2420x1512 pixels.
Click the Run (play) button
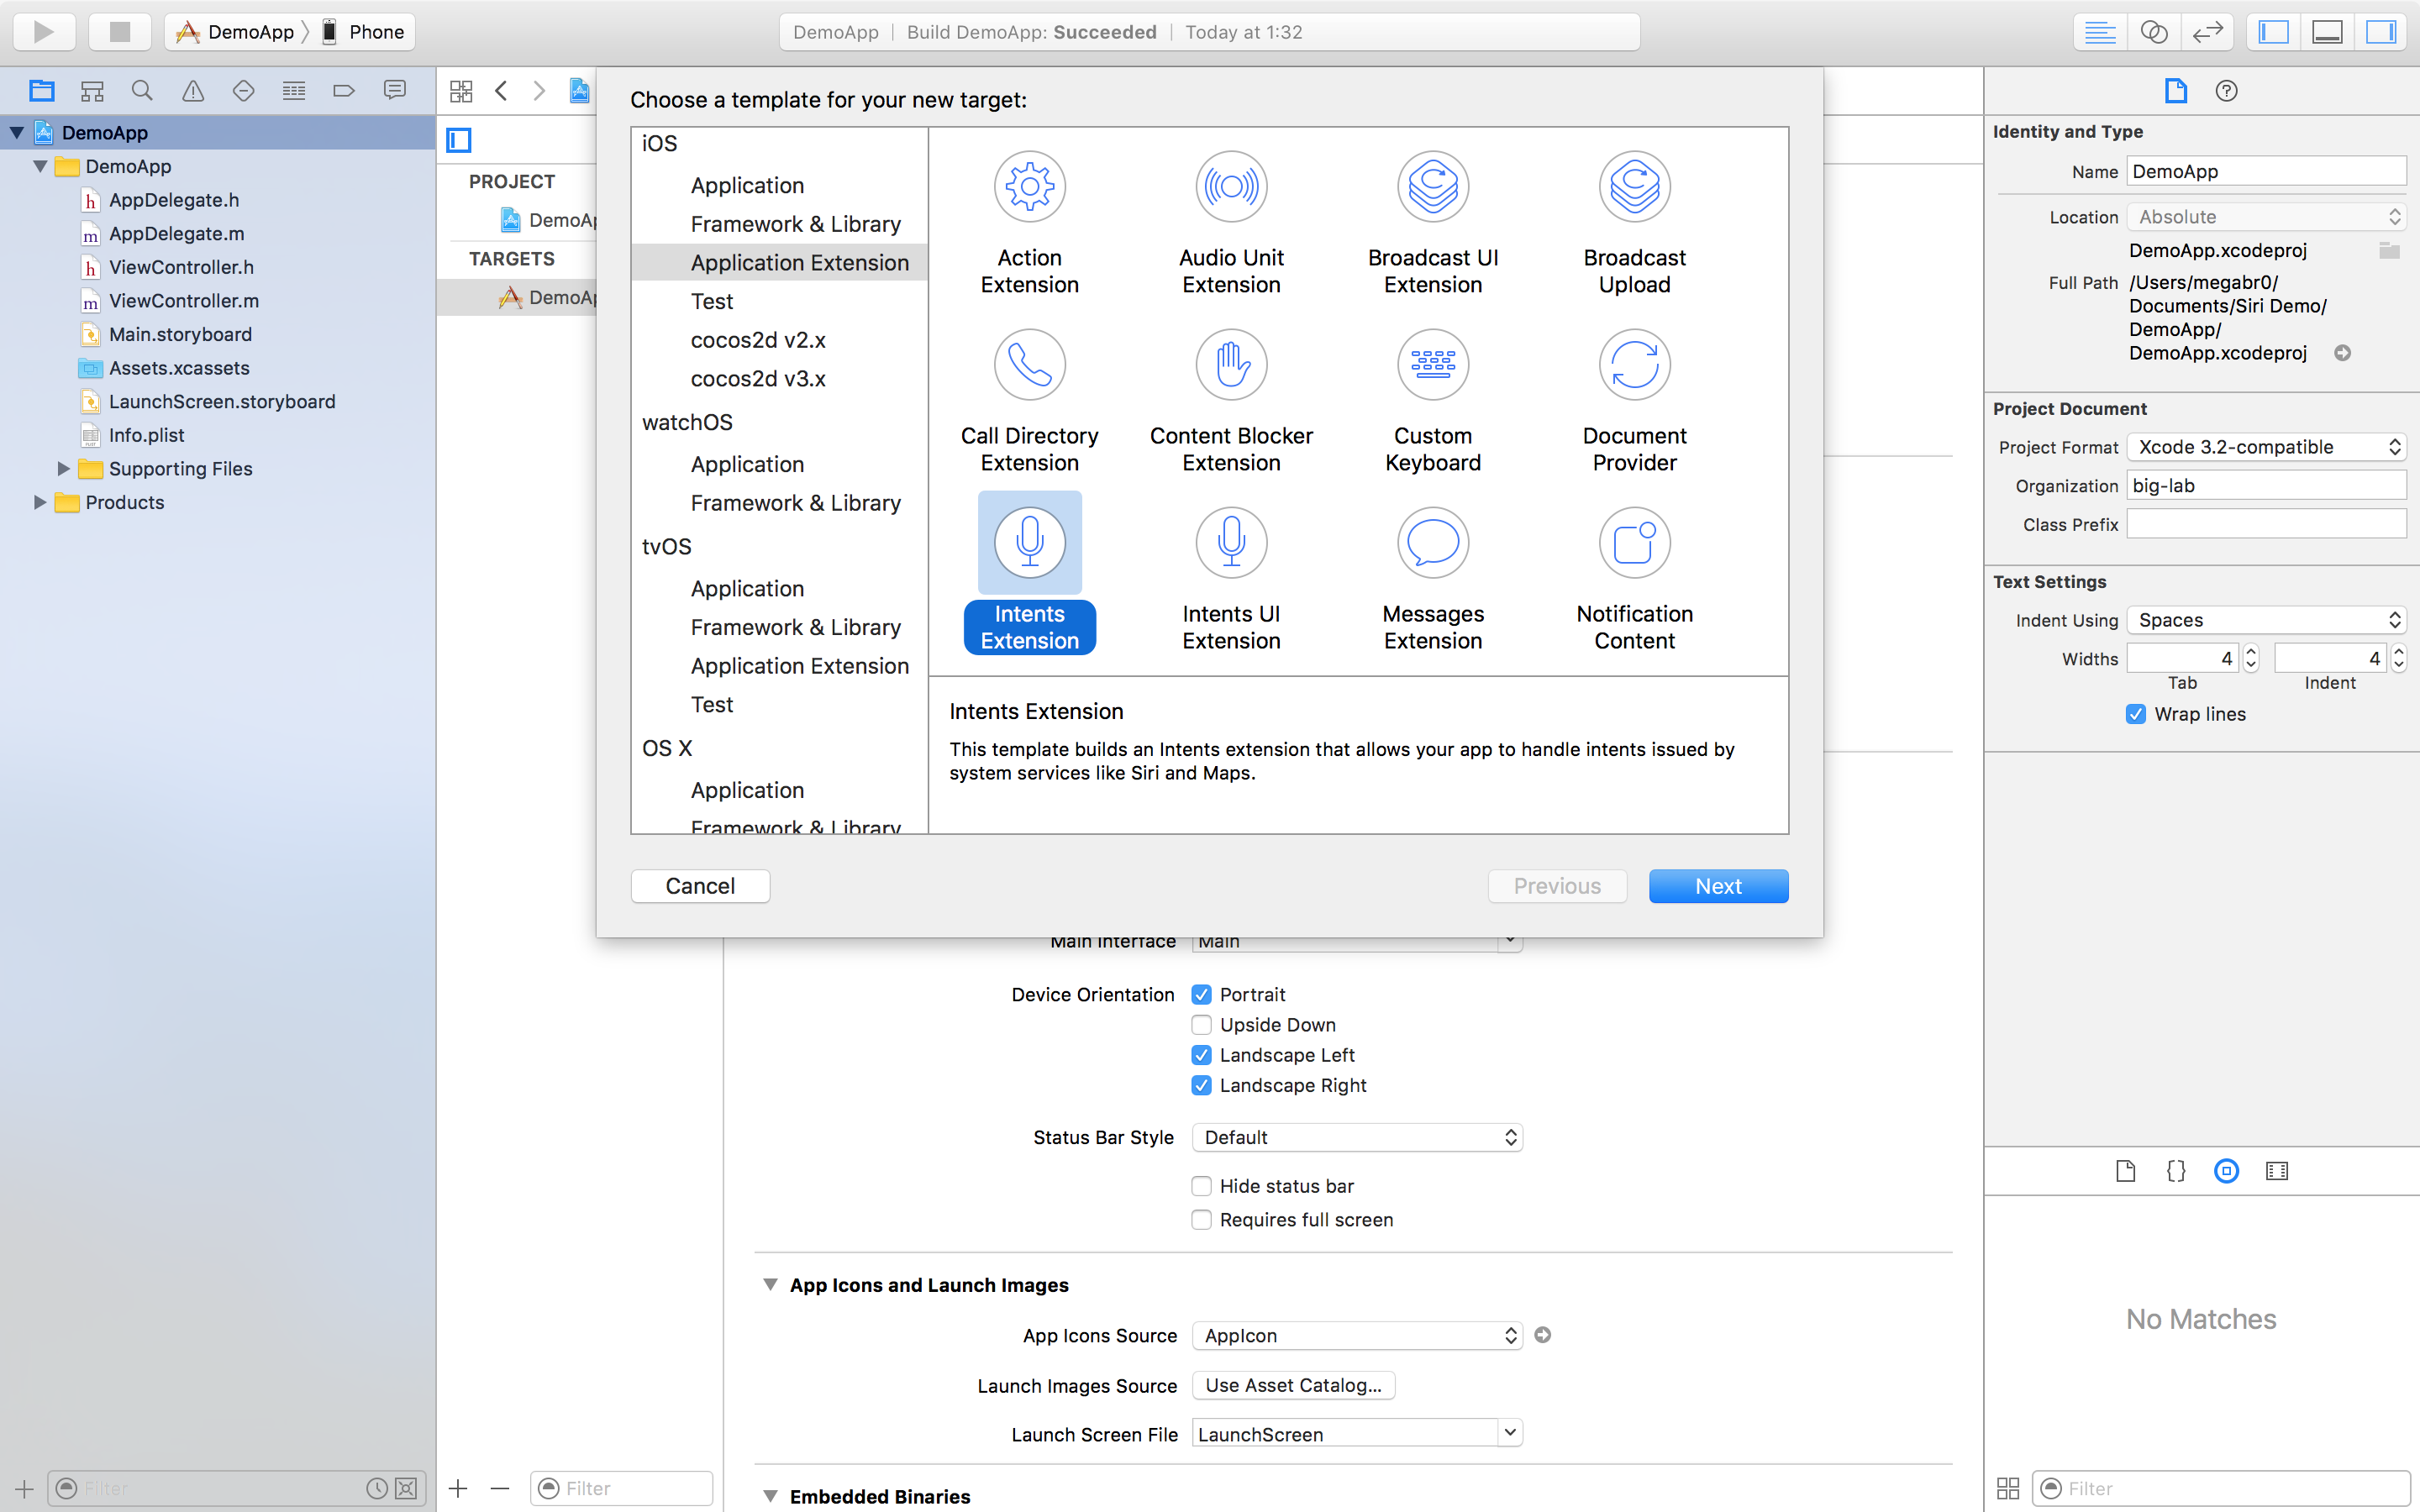pos(44,32)
